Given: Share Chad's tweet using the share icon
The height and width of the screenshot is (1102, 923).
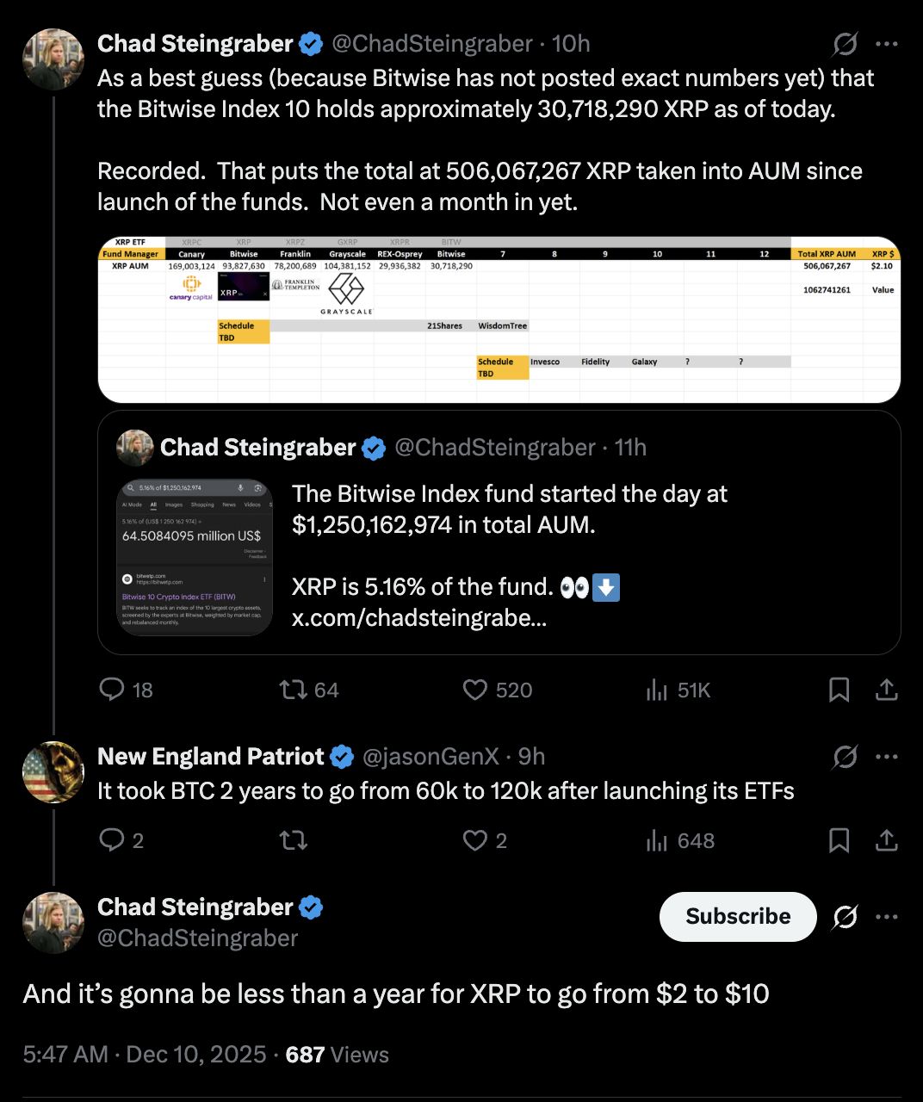Looking at the screenshot, I should [x=887, y=690].
